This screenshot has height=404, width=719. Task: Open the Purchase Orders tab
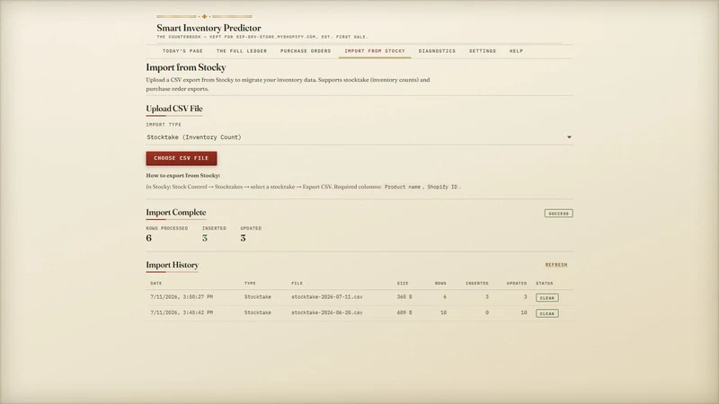pyautogui.click(x=306, y=51)
